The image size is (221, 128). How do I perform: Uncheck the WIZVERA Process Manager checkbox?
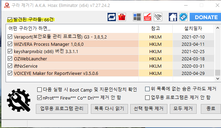click(x=10, y=44)
